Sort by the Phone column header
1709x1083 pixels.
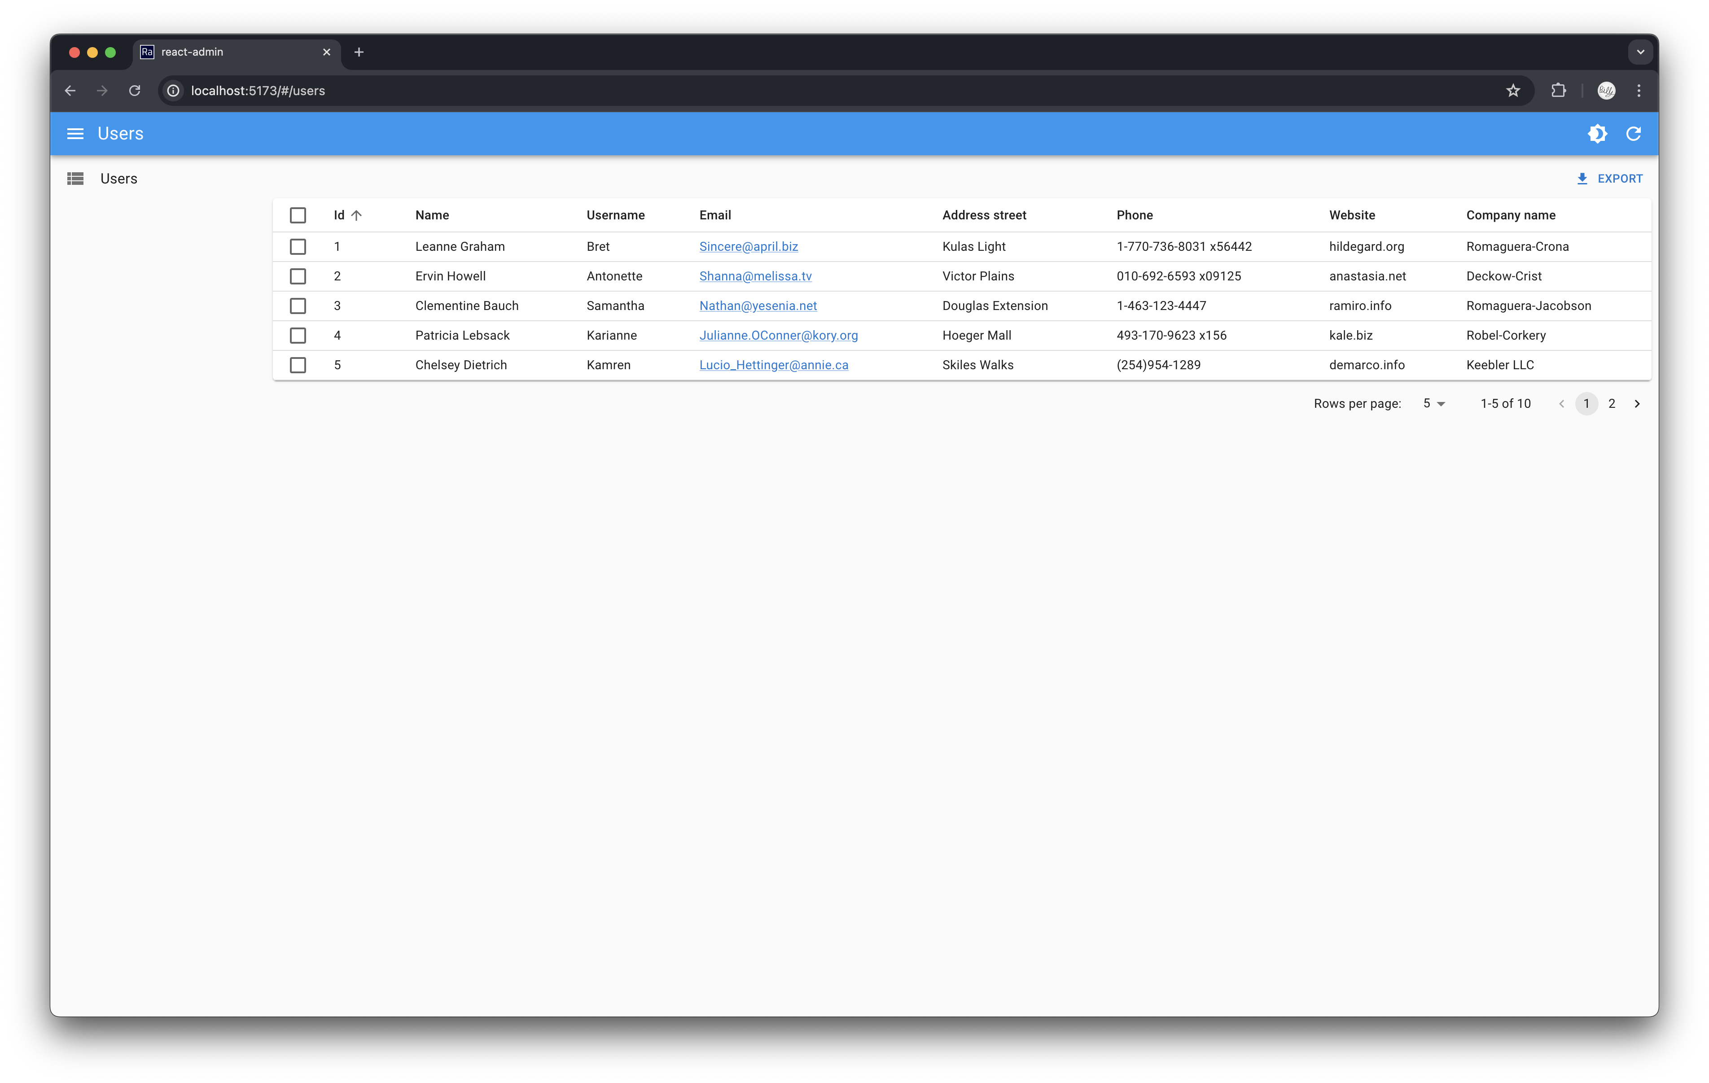click(x=1134, y=215)
